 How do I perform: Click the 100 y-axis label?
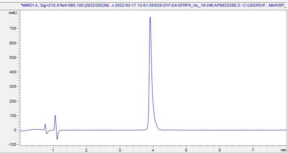(13, 116)
